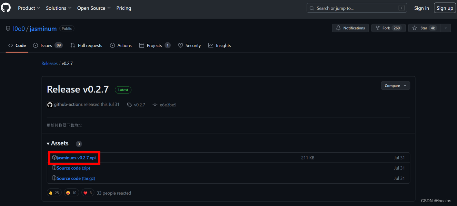Go back to Releases breadcrumb link
The height and width of the screenshot is (206, 457).
pyautogui.click(x=49, y=63)
